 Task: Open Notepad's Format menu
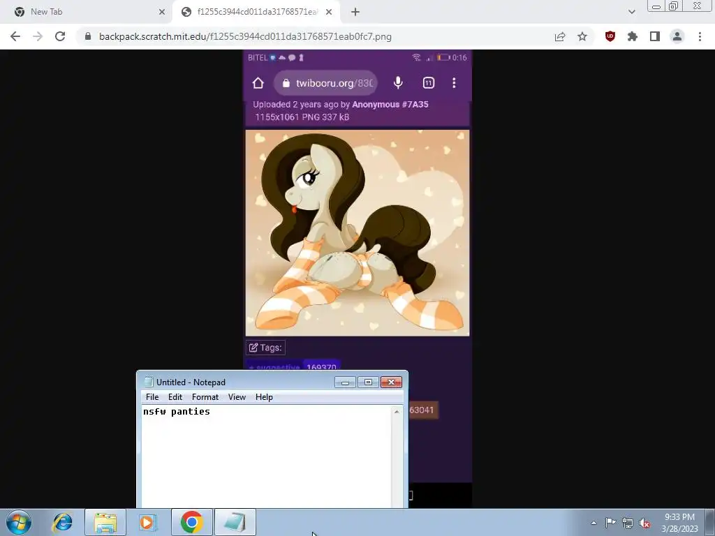point(205,397)
